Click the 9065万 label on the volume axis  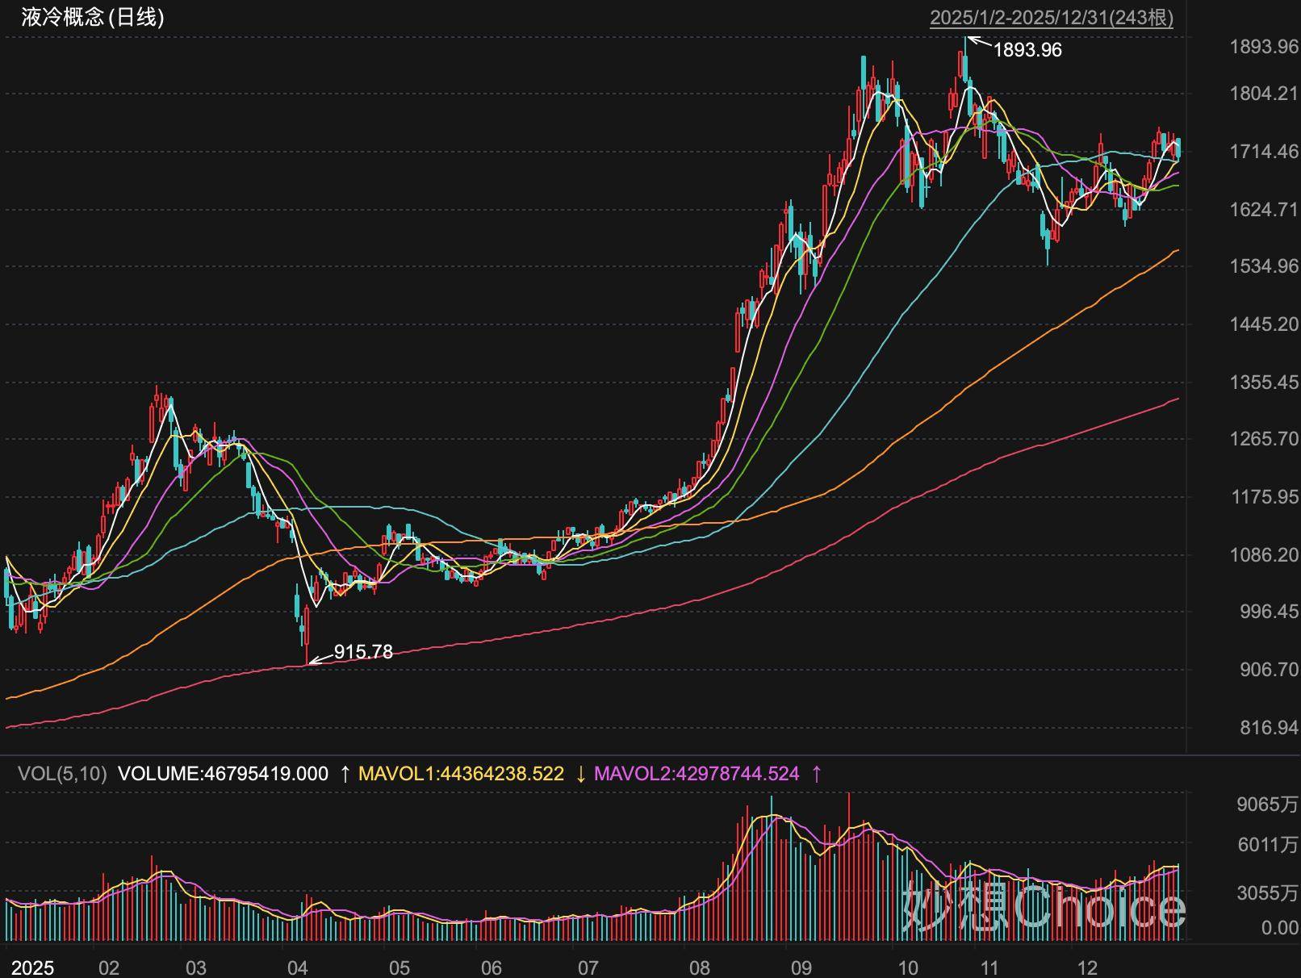[x=1267, y=804]
